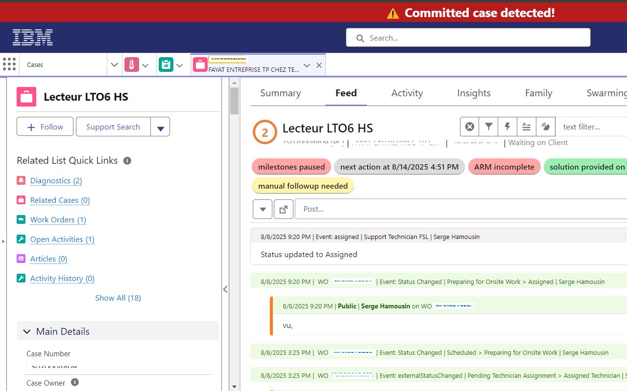Click the orange circle number 2 badge
Viewport: 627px width, 391px height.
tap(265, 132)
